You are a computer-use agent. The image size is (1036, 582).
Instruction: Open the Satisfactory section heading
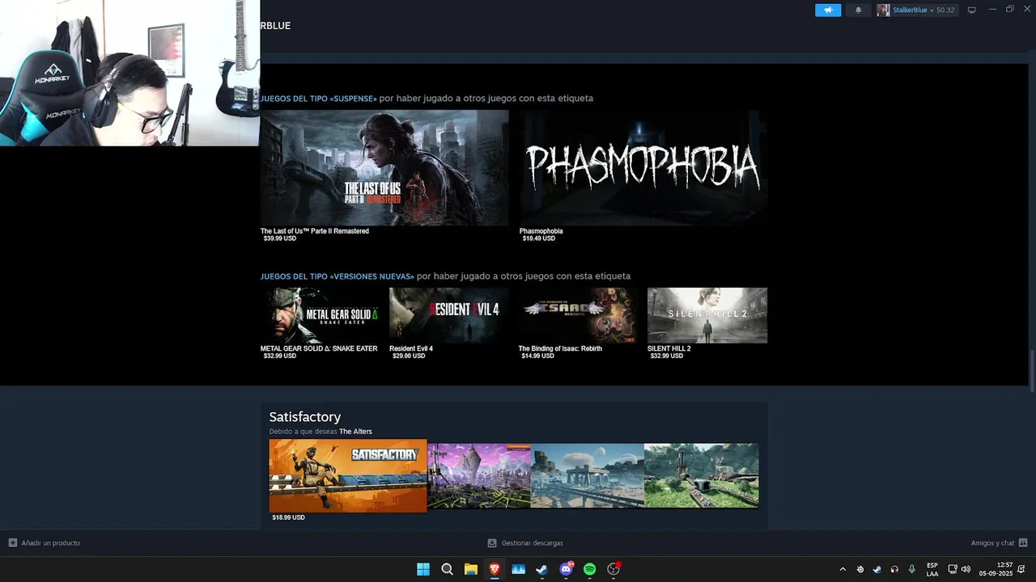click(305, 417)
